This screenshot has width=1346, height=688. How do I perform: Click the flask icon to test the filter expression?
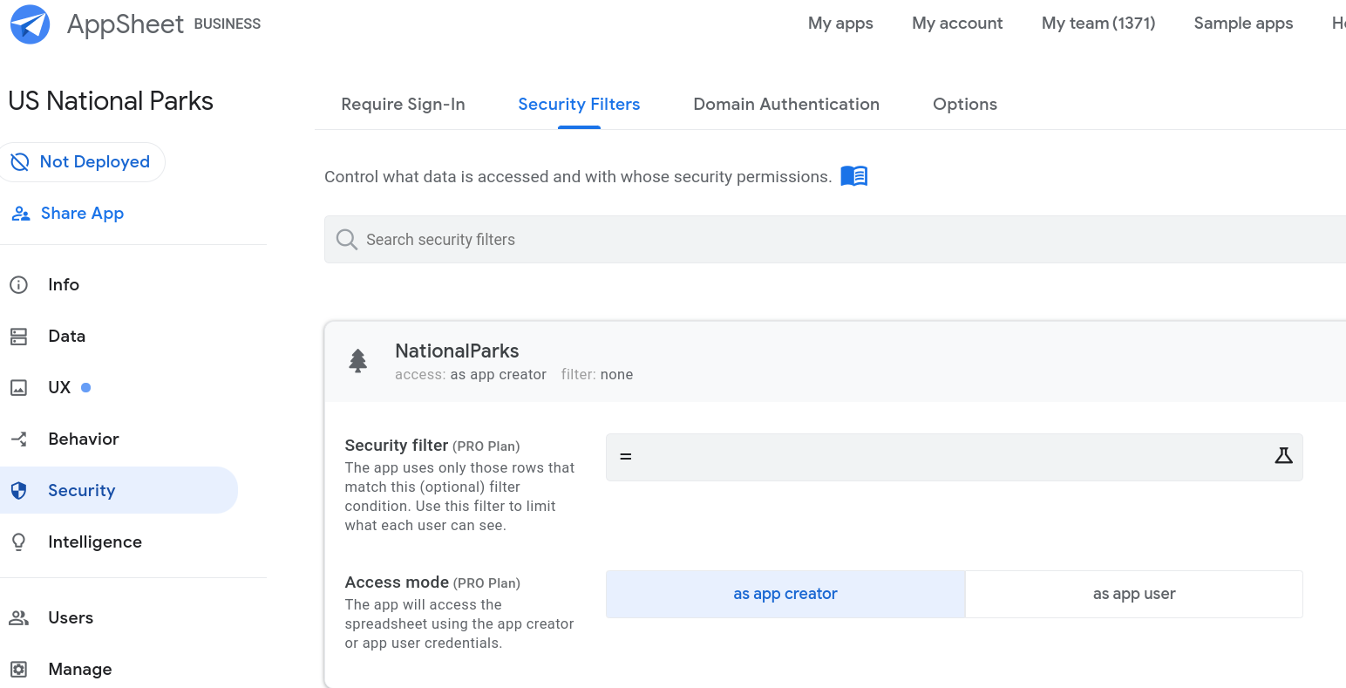pyautogui.click(x=1283, y=456)
